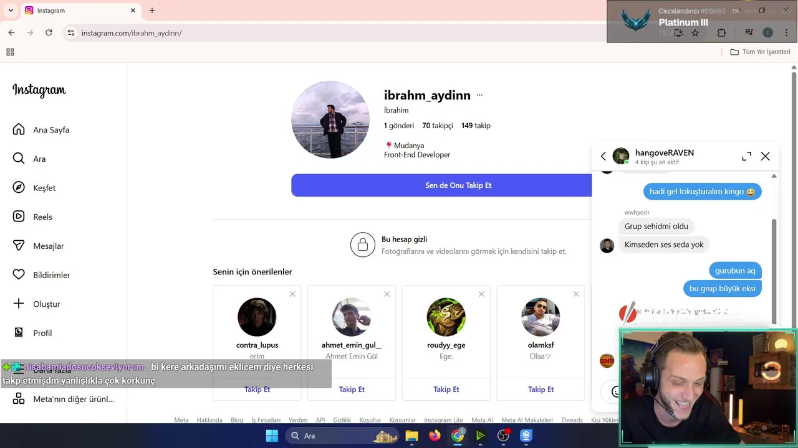This screenshot has width=798, height=448.
Task: Click message 'bu grup büyük eksi'
Action: coord(722,289)
